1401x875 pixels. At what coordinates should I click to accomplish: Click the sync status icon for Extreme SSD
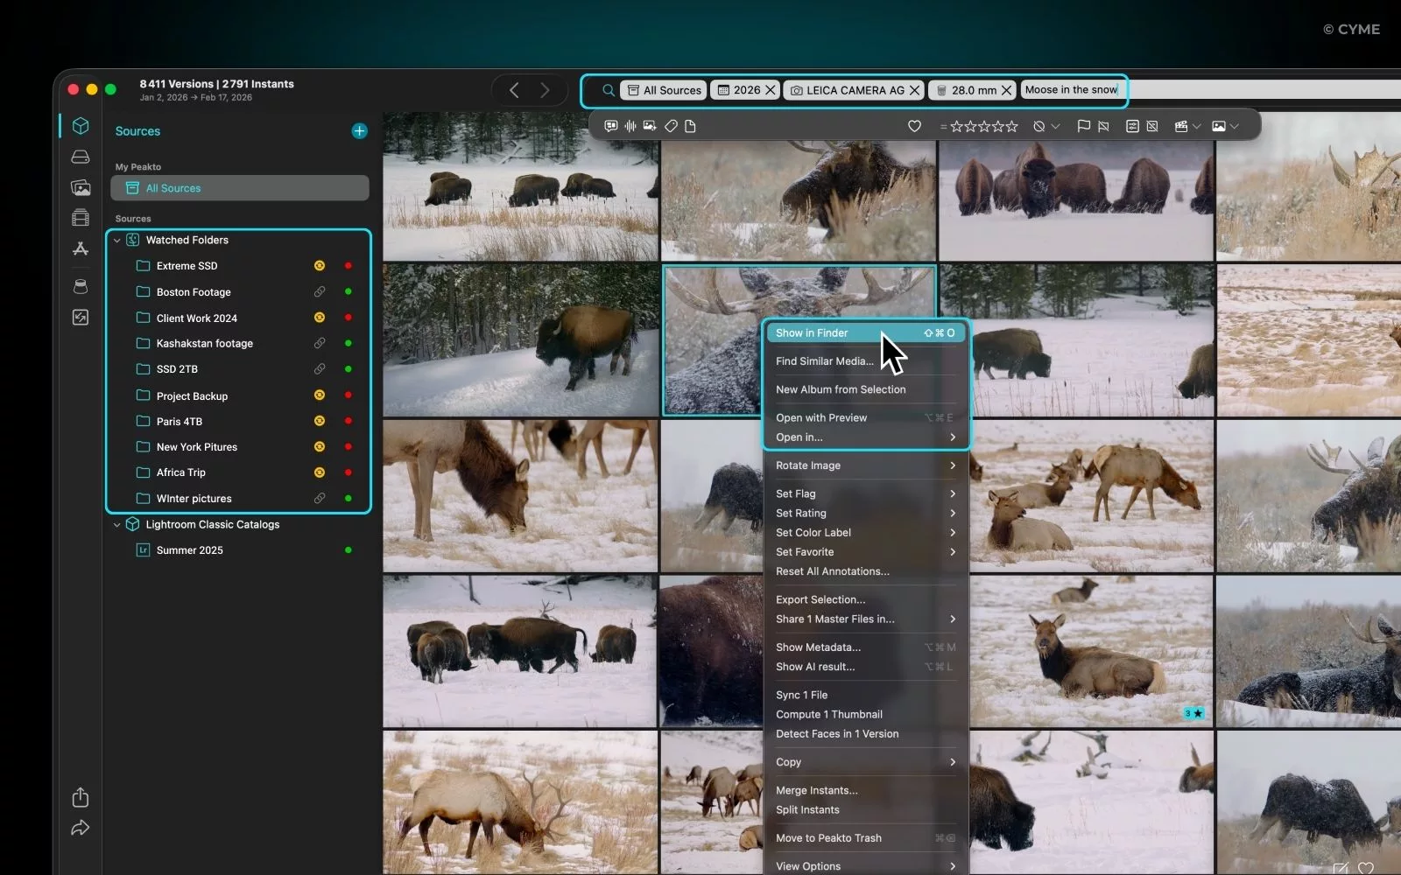320,266
